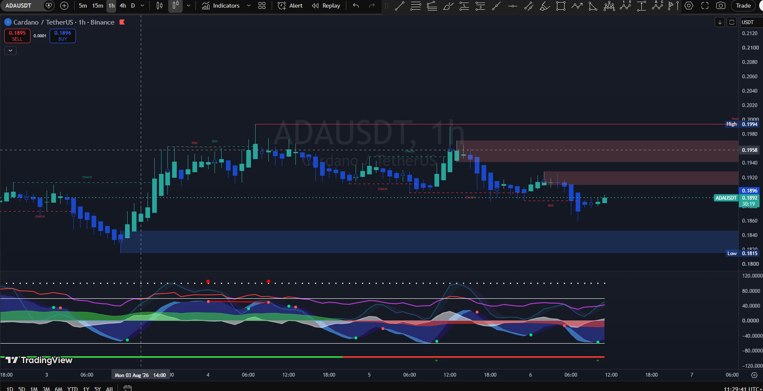Expand the favorite indicators dropdown arrow
Screen dimensions: 763x391
click(249, 6)
